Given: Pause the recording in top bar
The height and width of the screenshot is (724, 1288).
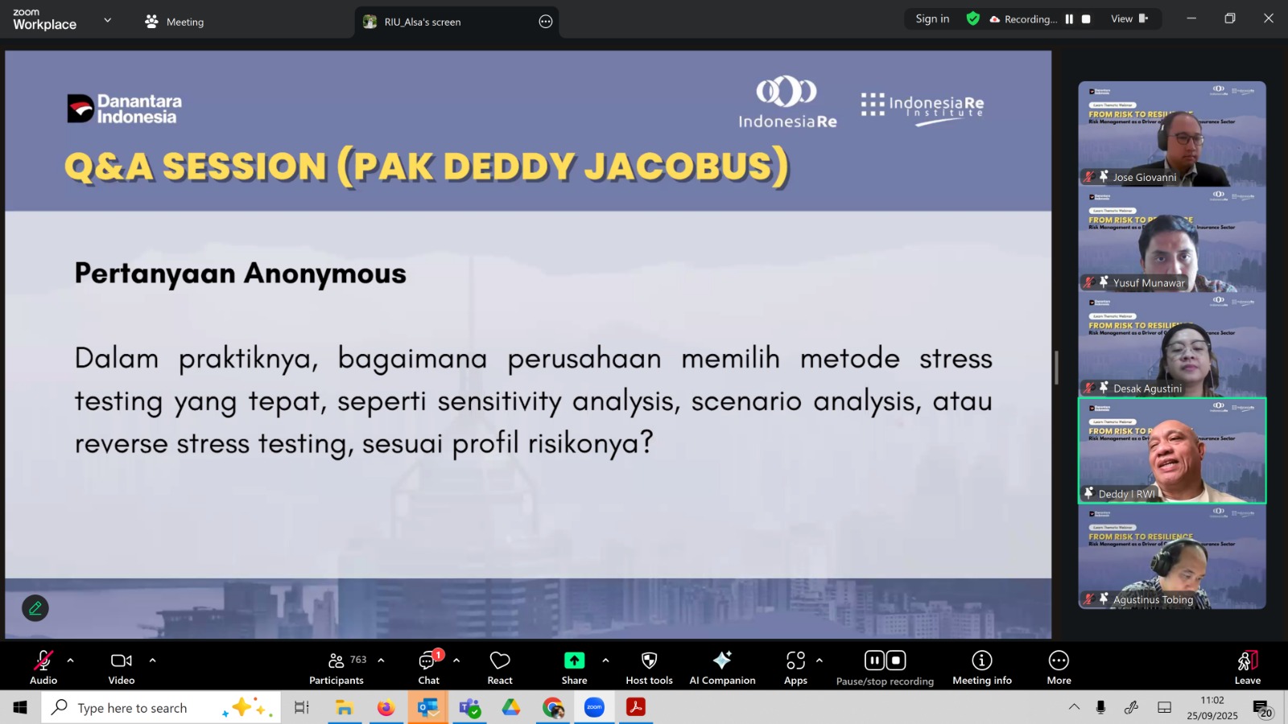Looking at the screenshot, I should pos(1069,19).
